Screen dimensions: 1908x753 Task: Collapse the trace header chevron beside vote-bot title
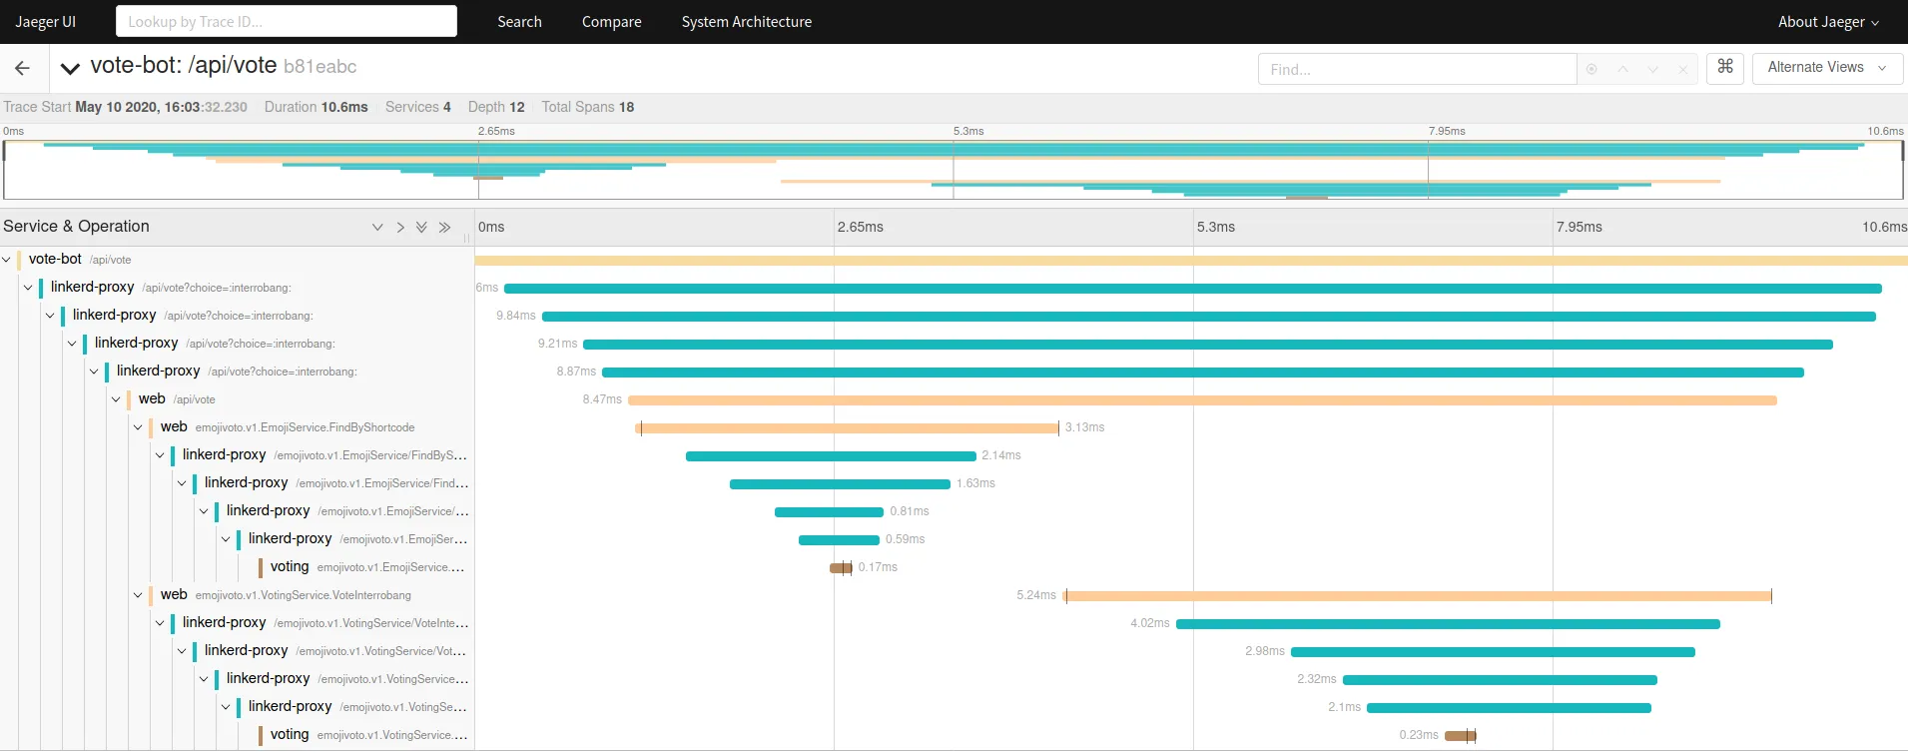tap(70, 68)
